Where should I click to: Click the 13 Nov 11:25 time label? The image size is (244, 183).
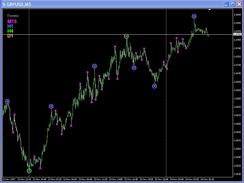(x=100, y=179)
